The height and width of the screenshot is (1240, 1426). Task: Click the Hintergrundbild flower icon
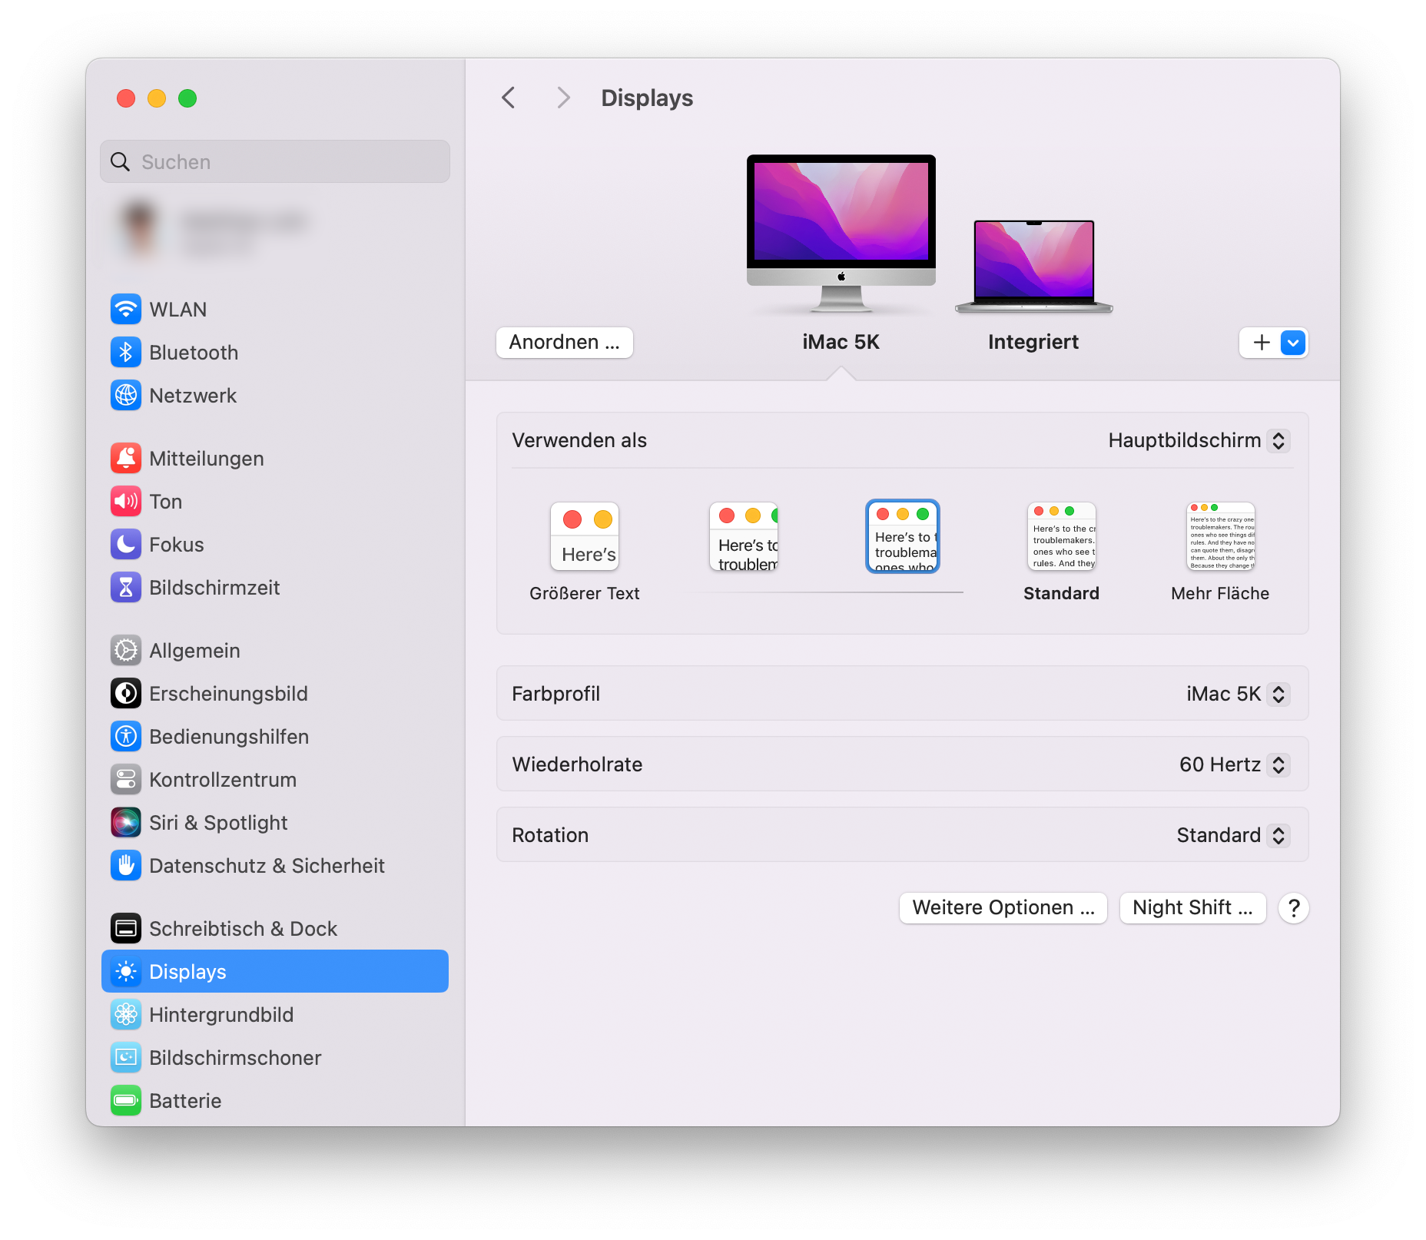[126, 1015]
